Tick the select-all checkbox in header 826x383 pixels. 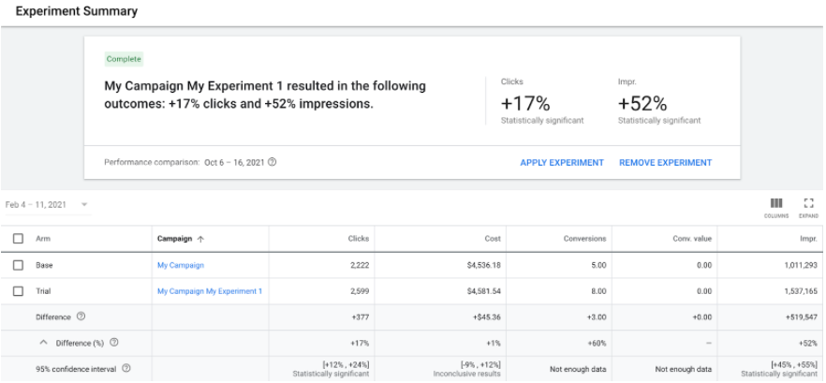tap(18, 239)
